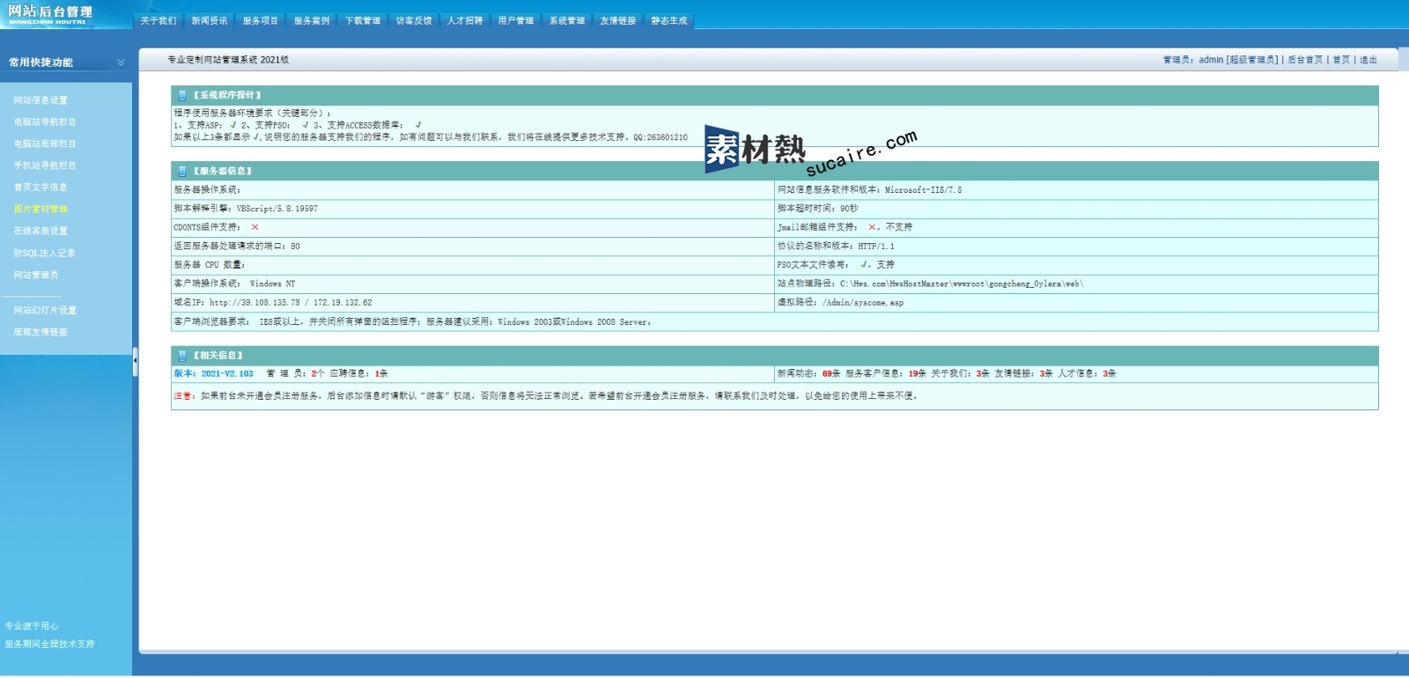Open the 下载管理 top menu
1409x678 pixels.
[x=363, y=20]
